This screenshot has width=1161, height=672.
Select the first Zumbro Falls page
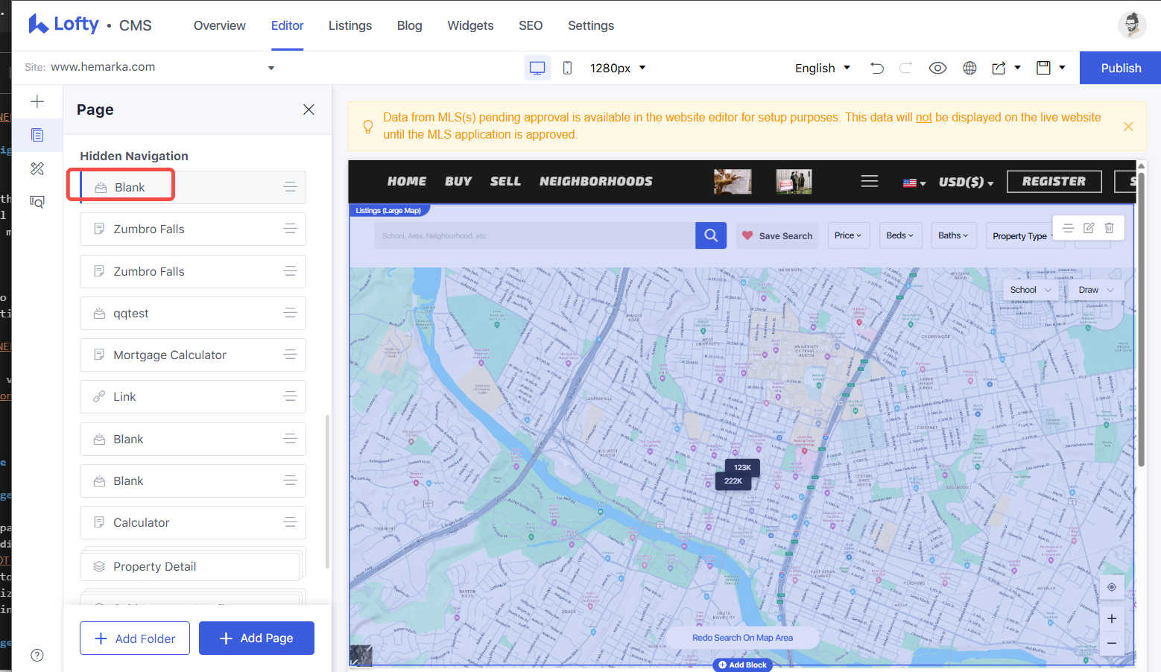193,229
